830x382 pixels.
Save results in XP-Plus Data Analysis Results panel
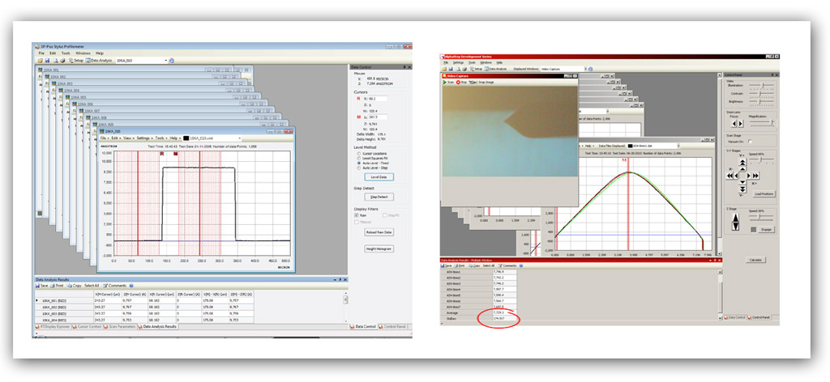[x=42, y=286]
